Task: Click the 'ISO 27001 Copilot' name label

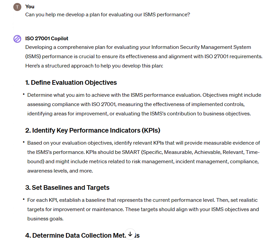Action: pyautogui.click(x=47, y=39)
